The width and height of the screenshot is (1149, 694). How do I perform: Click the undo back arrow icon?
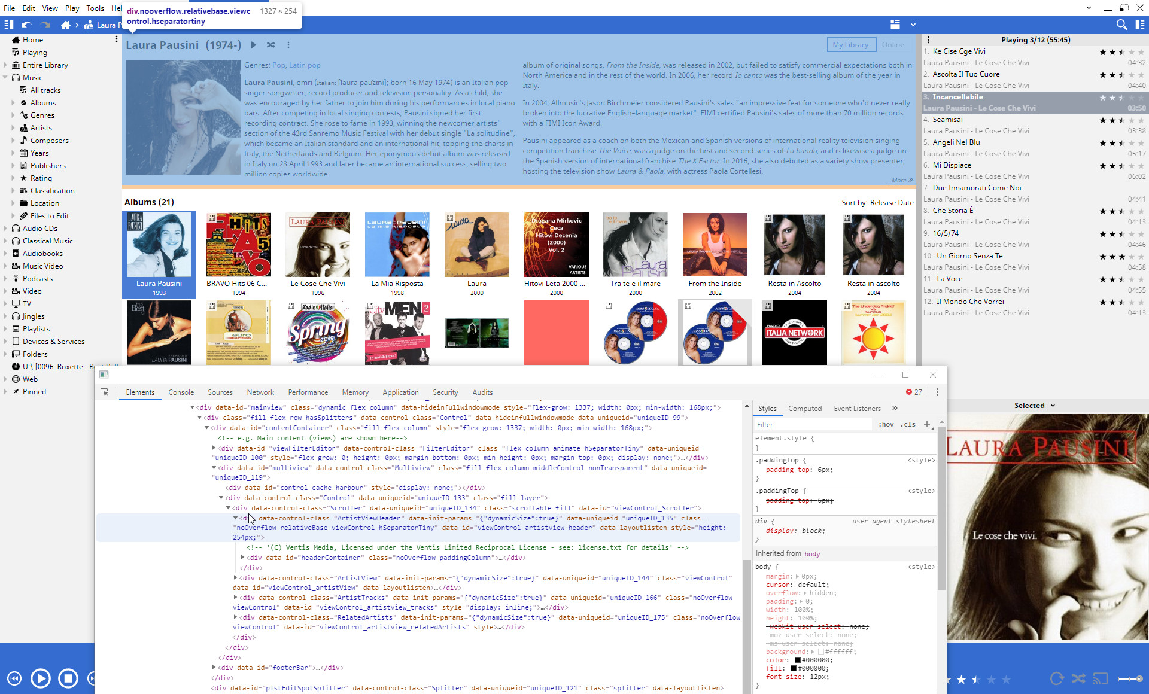tap(26, 25)
